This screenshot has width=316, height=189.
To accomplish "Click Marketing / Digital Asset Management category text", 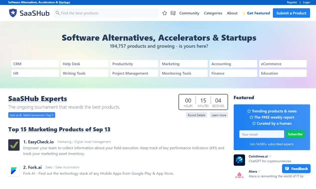I will point(84,142).
